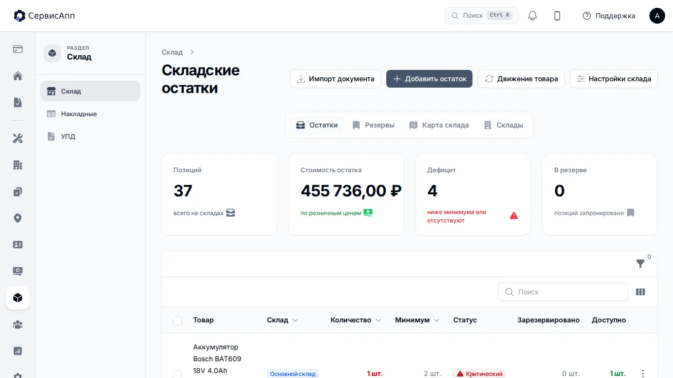Open Настройки склада
Image resolution: width=673 pixels, height=378 pixels.
click(x=613, y=79)
